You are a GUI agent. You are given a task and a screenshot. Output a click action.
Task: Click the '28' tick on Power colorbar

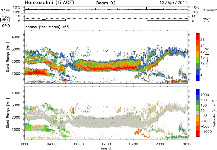(202, 40)
